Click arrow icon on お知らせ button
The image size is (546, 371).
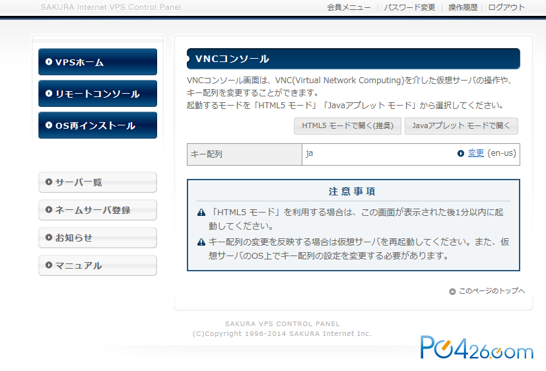(49, 238)
